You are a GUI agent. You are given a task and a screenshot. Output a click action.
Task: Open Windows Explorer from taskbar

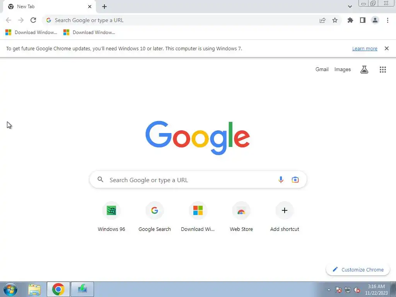coord(34,289)
